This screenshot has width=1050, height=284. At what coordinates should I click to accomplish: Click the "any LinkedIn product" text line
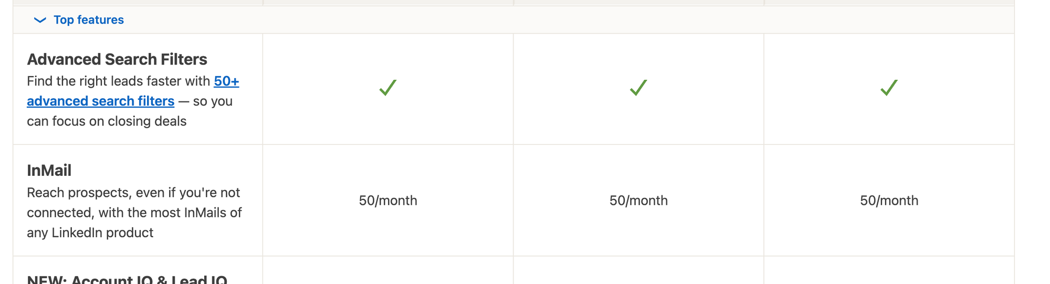(90, 233)
